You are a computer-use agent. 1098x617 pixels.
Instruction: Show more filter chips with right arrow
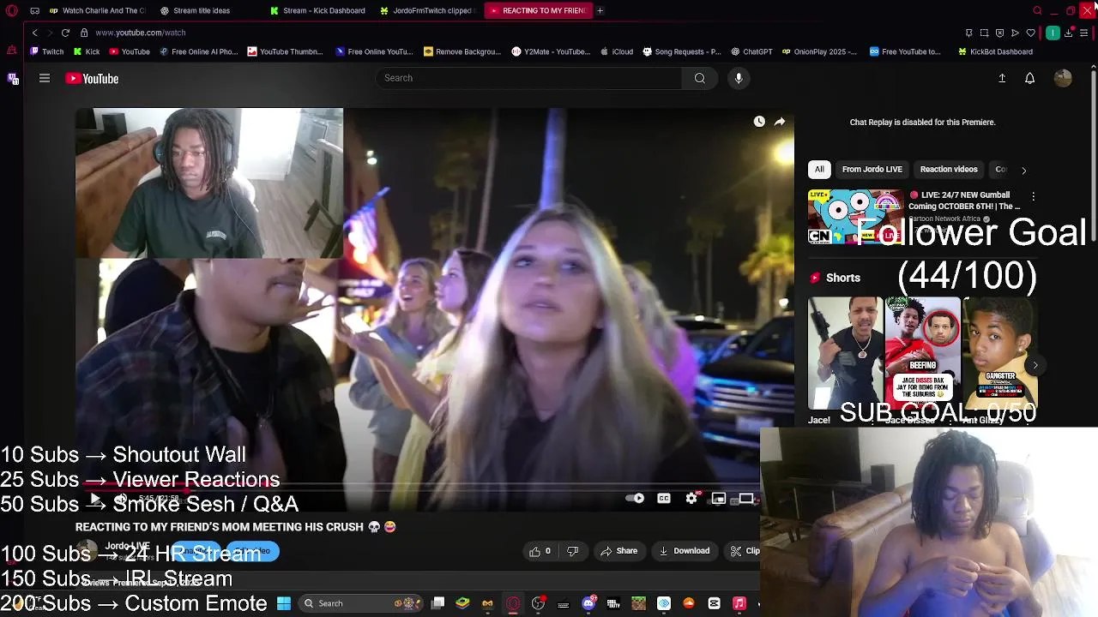click(x=1023, y=171)
